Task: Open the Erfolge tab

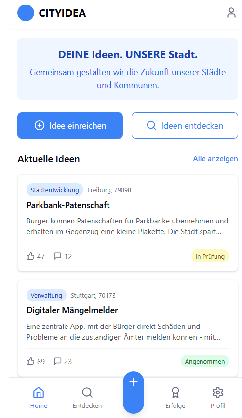Action: (175, 398)
